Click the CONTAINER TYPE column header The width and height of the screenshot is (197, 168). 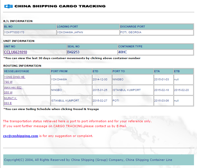[156, 47]
